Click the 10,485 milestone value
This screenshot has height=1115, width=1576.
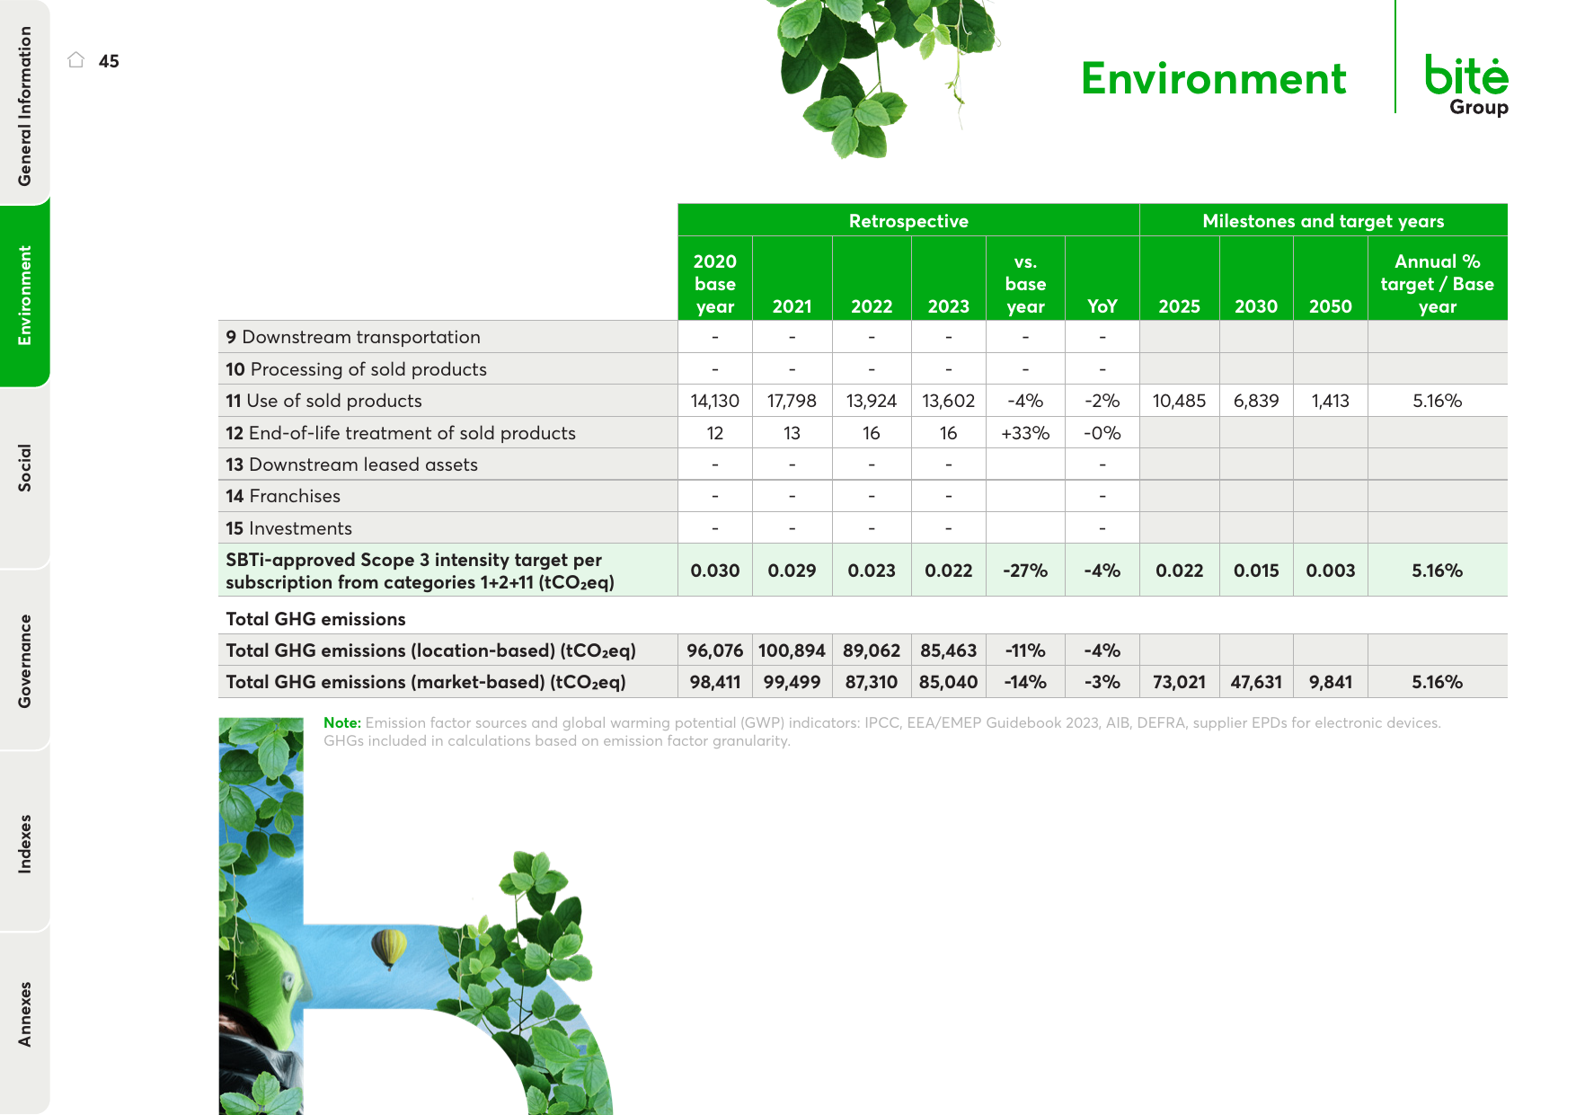1179,401
